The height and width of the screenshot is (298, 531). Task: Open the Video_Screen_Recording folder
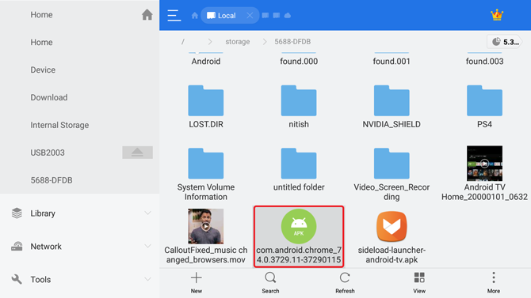[392, 175]
